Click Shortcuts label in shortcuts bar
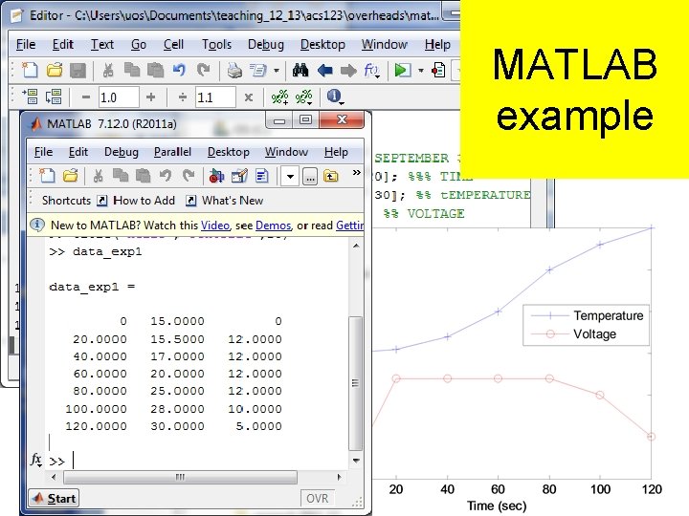The height and width of the screenshot is (516, 689). pos(66,201)
